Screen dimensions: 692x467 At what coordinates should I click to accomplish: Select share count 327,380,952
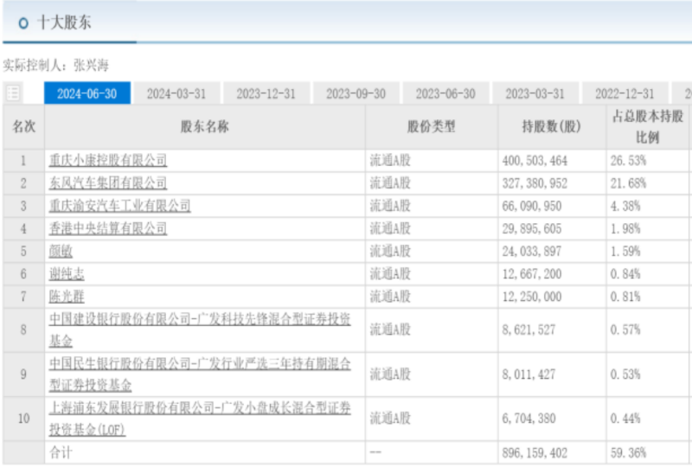point(535,183)
